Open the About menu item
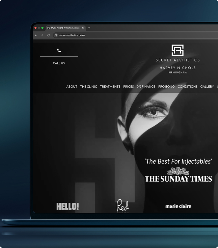Viewport: 218px width, 248px height. coord(72,87)
